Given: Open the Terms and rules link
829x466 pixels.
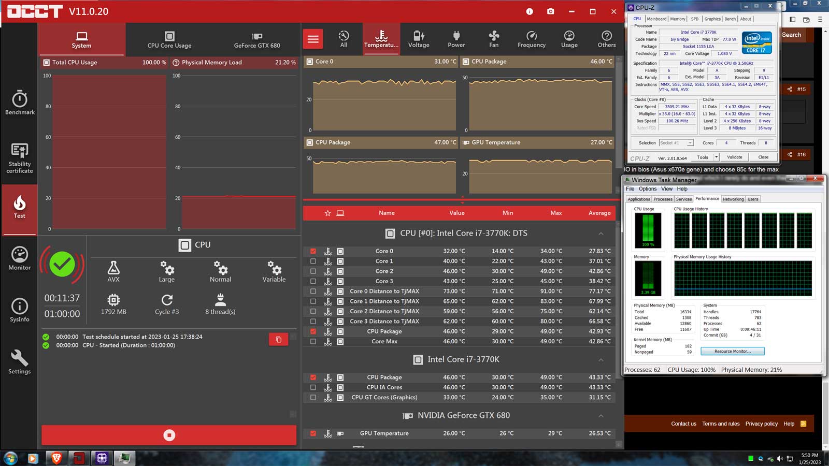Looking at the screenshot, I should (x=721, y=424).
